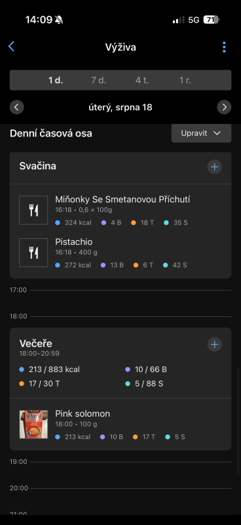Select the 1 r. range tab
Screen dimensions: 241x525
(x=185, y=80)
